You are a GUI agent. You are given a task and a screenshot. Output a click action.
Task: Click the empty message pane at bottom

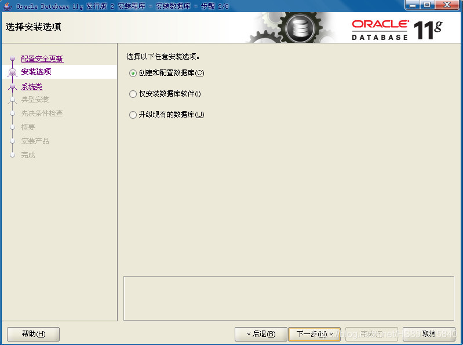click(x=289, y=299)
